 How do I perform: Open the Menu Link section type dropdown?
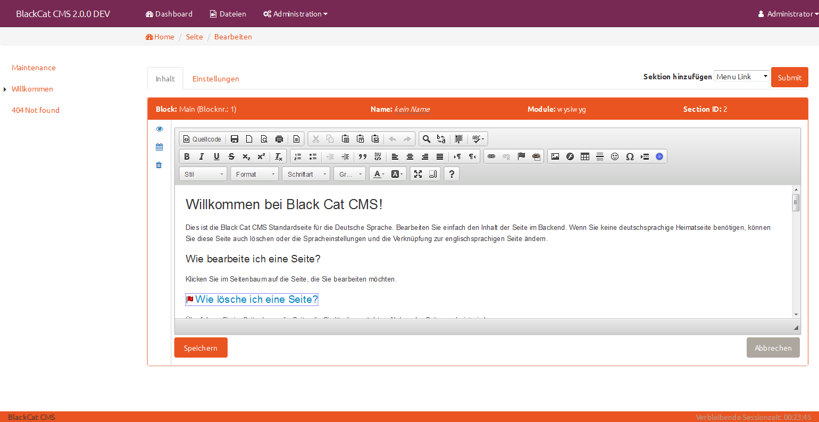[x=741, y=77]
